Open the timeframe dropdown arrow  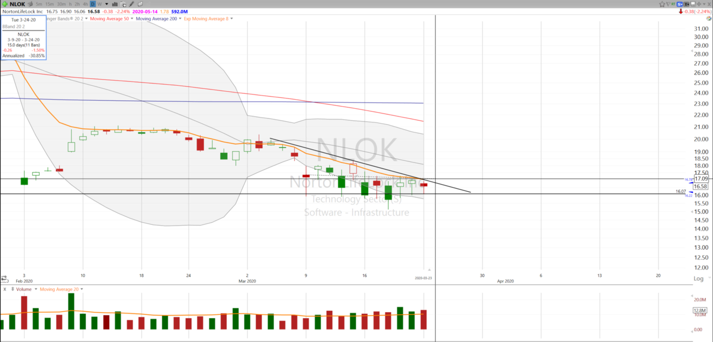click(107, 4)
